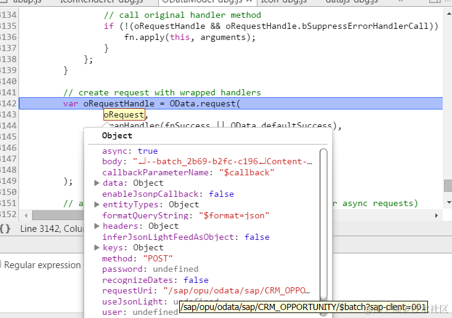Click comment '// call original handler method'
Viewport: 452px width, 318px height.
pyautogui.click(x=182, y=15)
